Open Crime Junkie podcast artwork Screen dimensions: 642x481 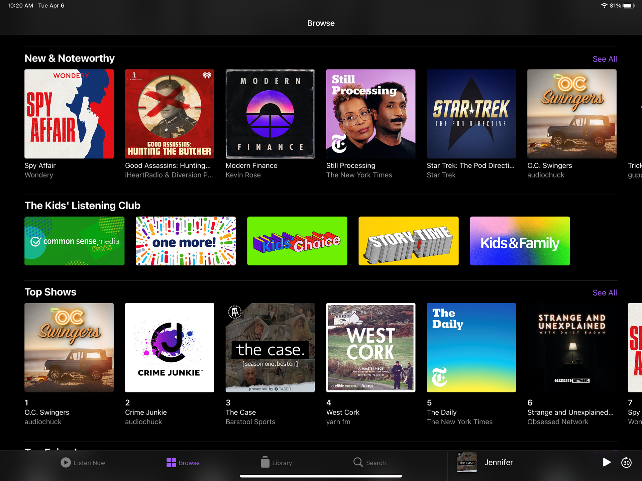point(170,347)
